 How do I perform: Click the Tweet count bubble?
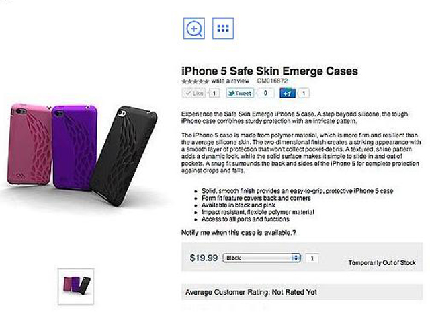click(x=265, y=93)
